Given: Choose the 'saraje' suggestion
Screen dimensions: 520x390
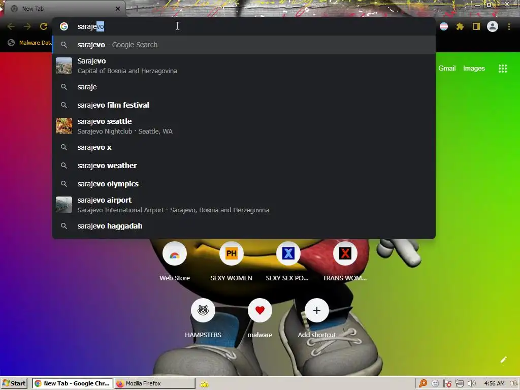Looking at the screenshot, I should pyautogui.click(x=244, y=87).
